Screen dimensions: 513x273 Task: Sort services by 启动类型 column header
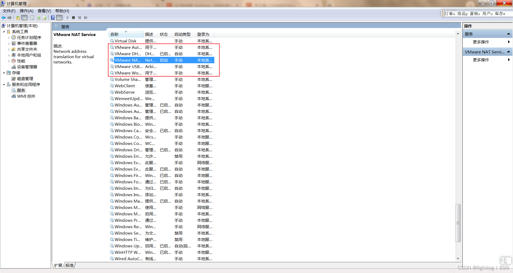click(x=184, y=34)
